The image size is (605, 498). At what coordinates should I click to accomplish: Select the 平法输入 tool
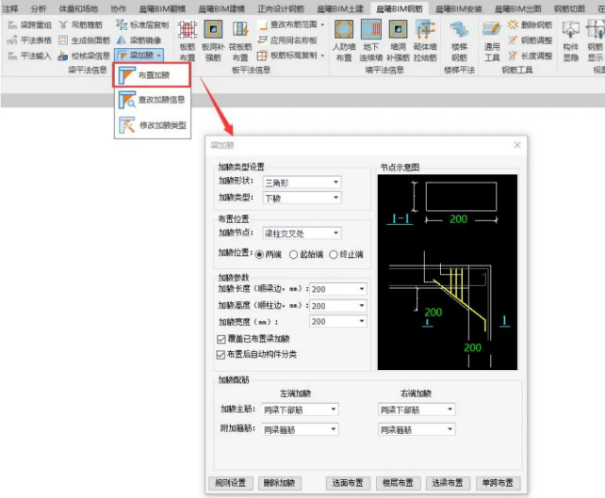[x=30, y=56]
